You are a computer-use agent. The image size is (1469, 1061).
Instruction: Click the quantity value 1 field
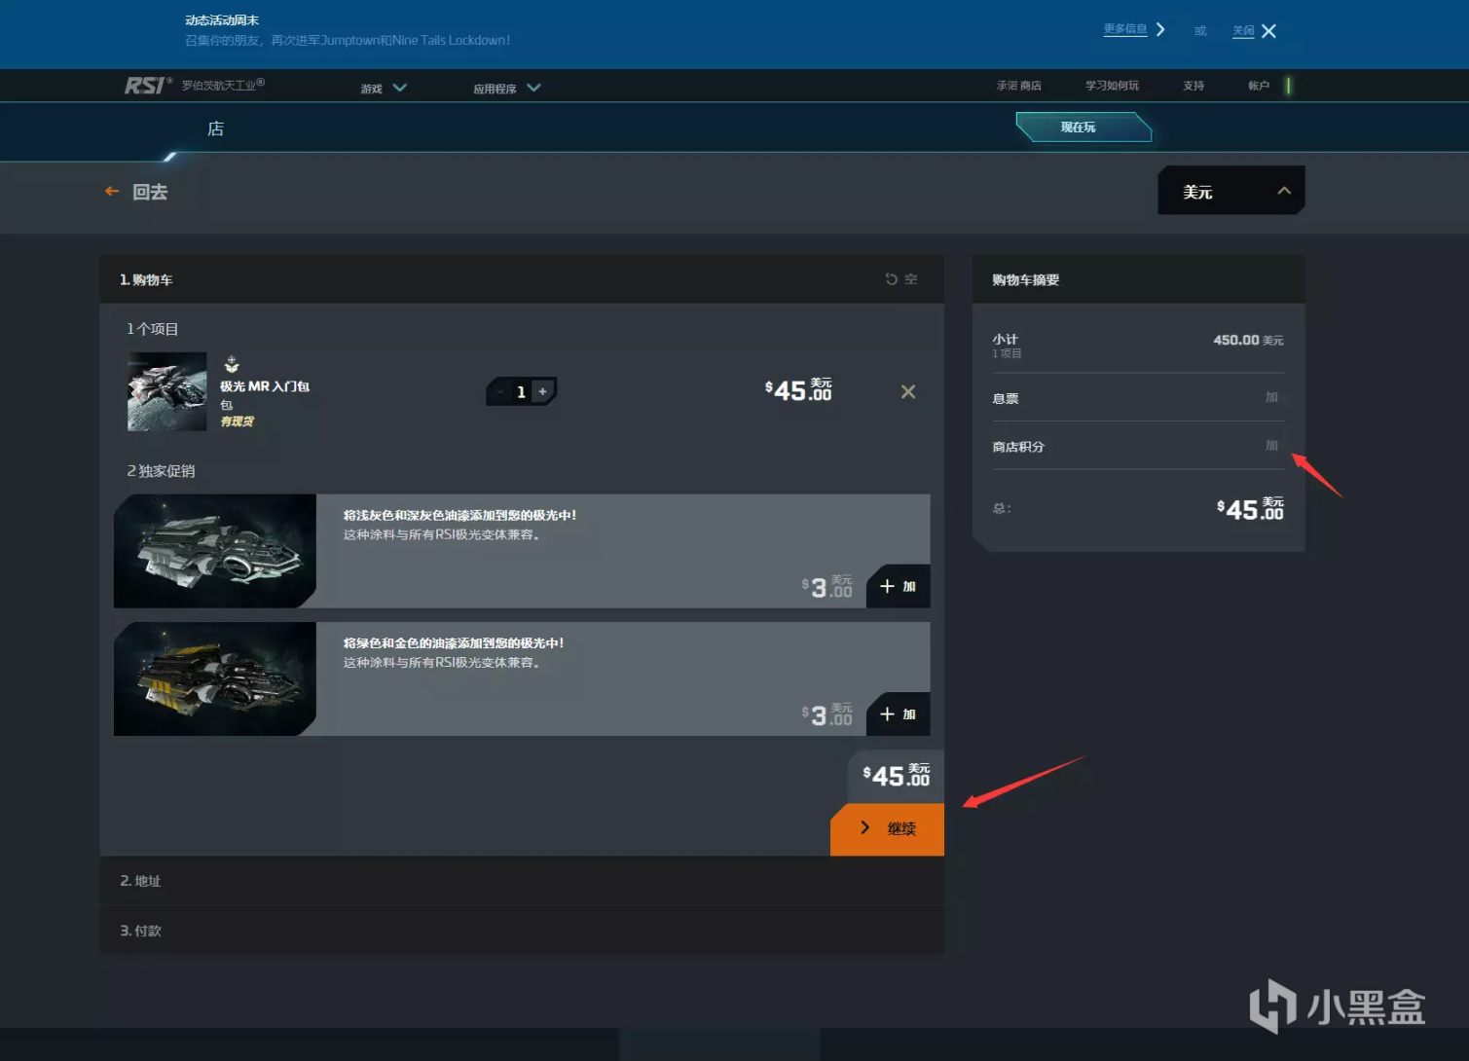click(x=521, y=391)
